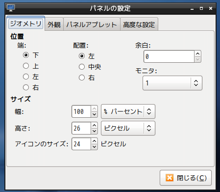Screen dimensions: 220x192
Task: Decrease アイコンのサイズ with down arrow
Action: click(94, 147)
